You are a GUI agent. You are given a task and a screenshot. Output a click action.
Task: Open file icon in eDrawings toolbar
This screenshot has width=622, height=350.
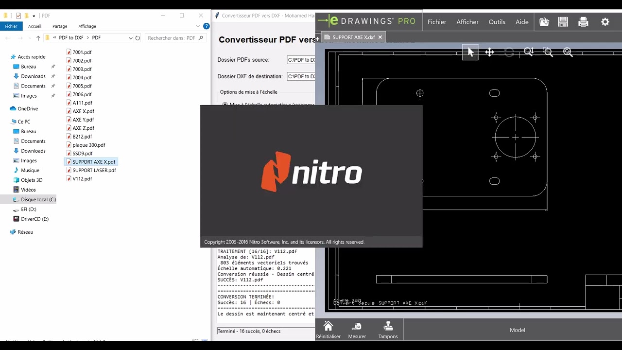(x=544, y=22)
